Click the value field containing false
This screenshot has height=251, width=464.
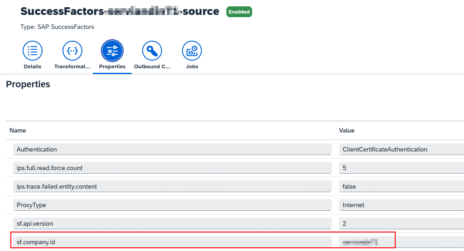[x=402, y=186]
